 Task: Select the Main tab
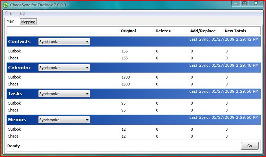(x=10, y=21)
